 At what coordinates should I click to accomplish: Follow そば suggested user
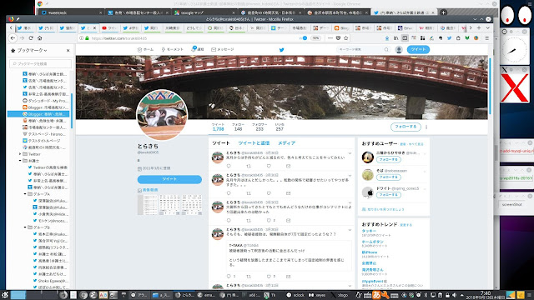[x=389, y=177]
